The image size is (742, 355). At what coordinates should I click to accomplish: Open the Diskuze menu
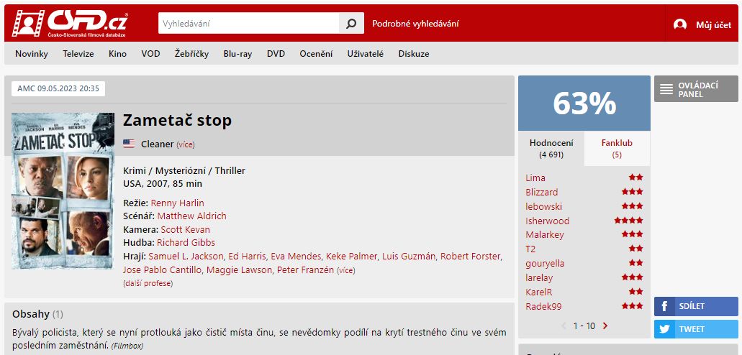tap(414, 54)
